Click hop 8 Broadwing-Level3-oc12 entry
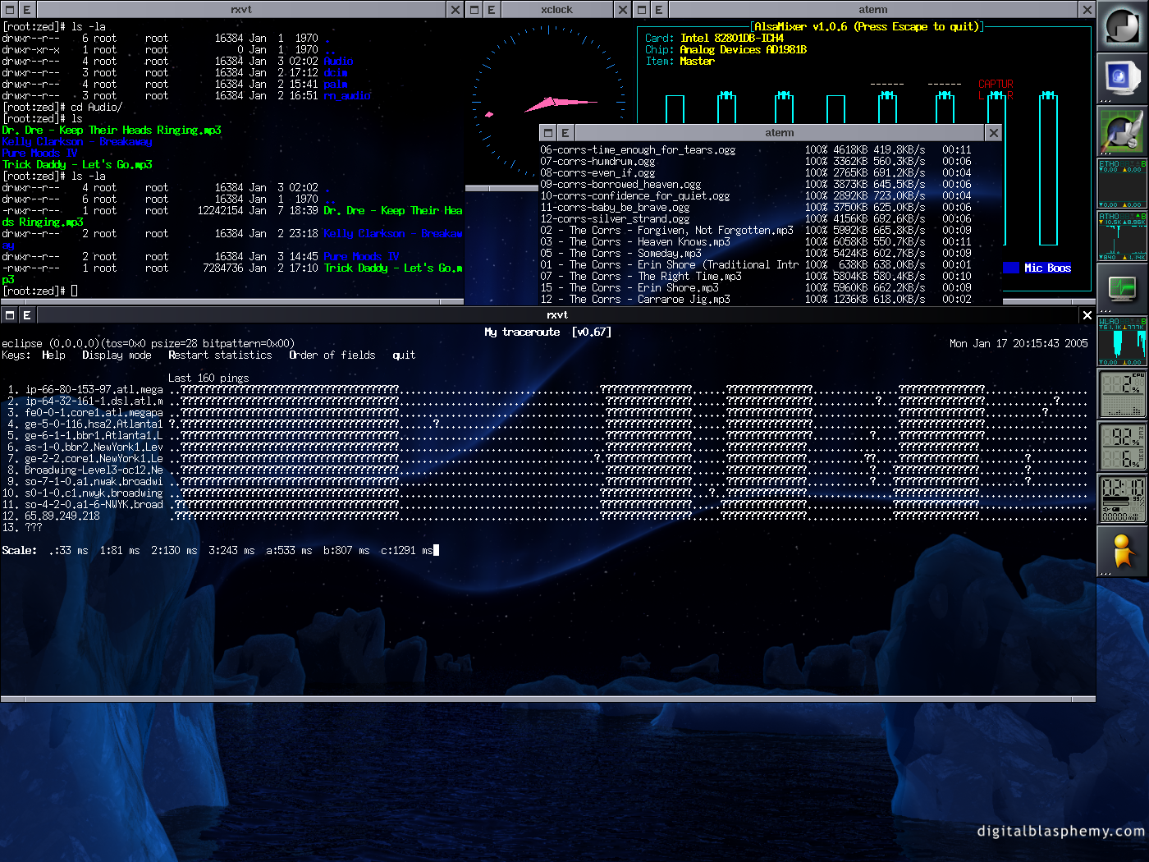Viewport: 1149px width, 862px height. coord(94,470)
